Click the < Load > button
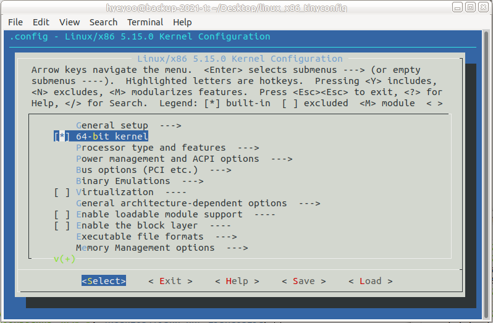 click(371, 281)
